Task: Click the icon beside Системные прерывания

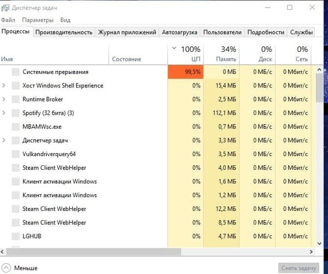Action: (15, 72)
